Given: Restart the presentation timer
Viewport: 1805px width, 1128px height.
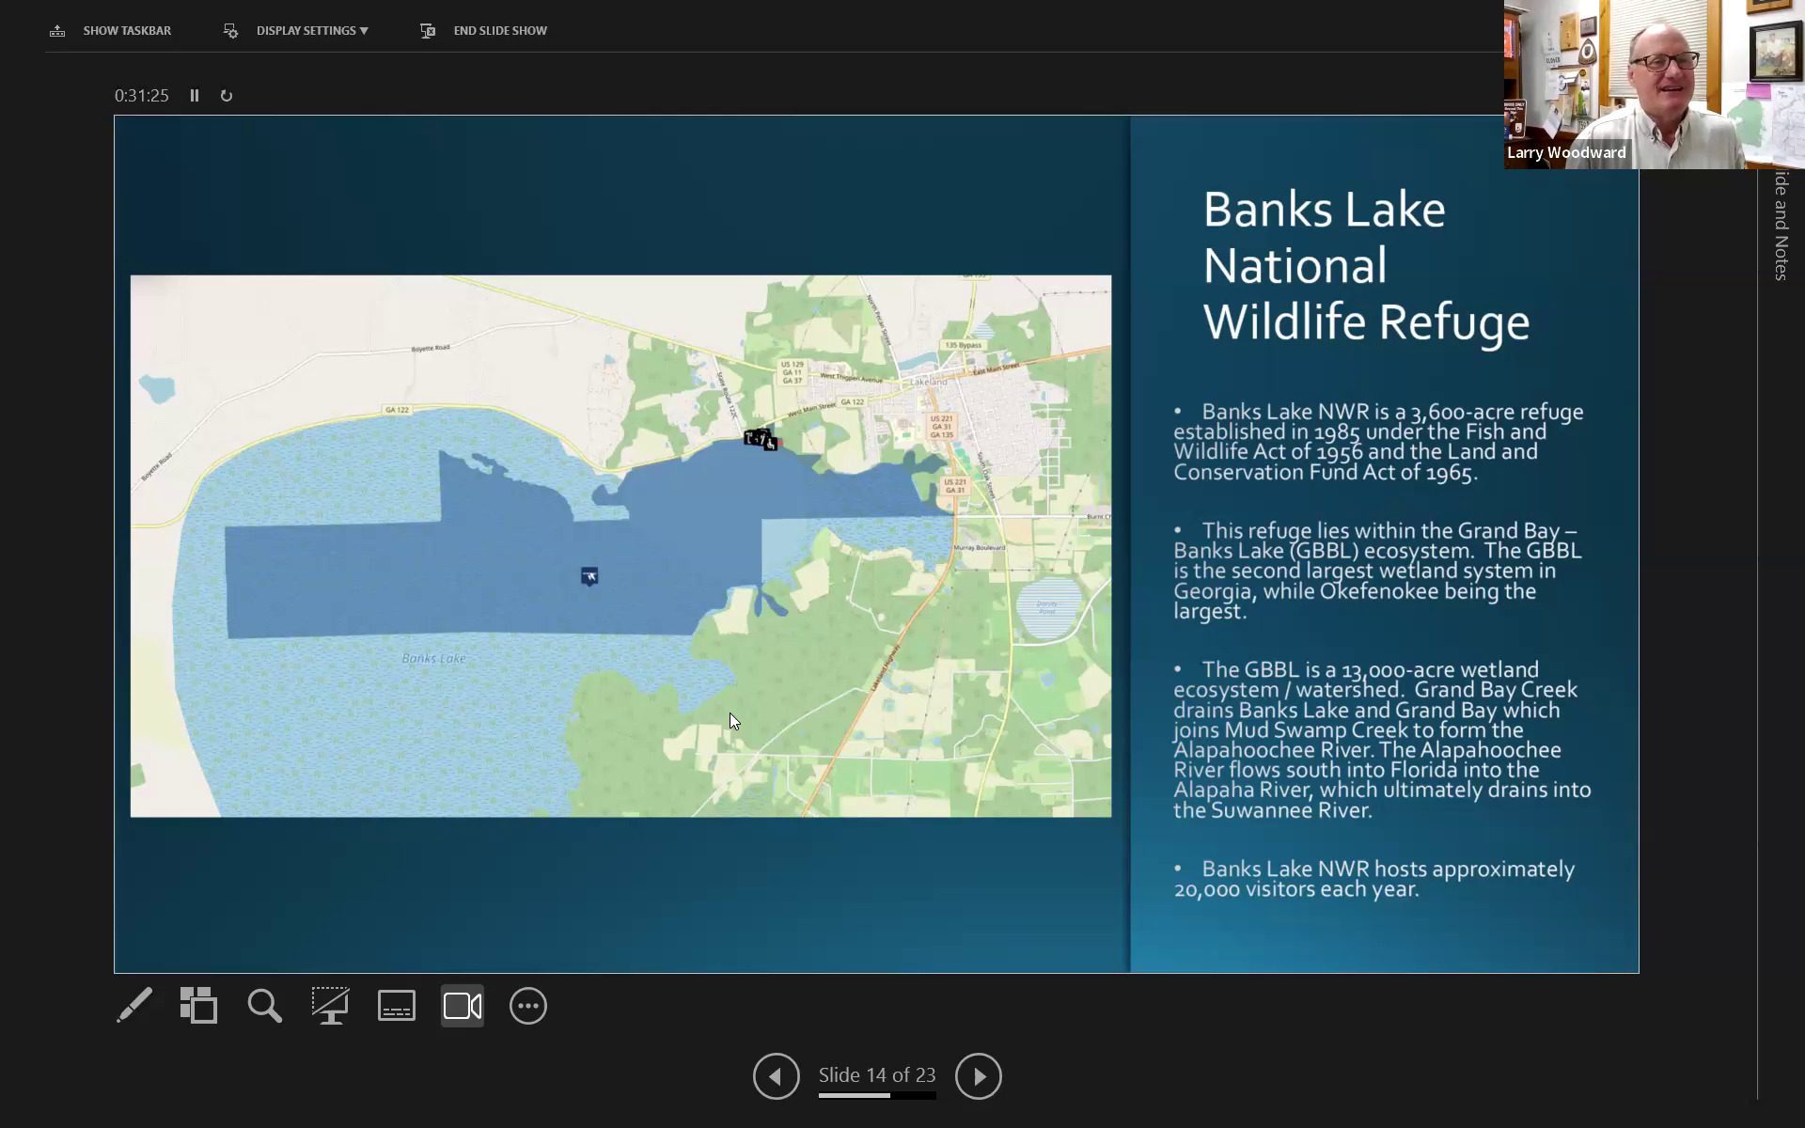Looking at the screenshot, I should (x=227, y=96).
